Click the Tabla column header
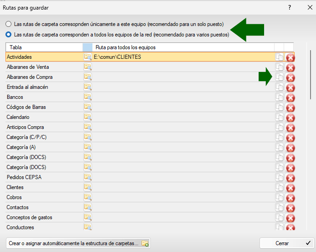 click(x=43, y=47)
